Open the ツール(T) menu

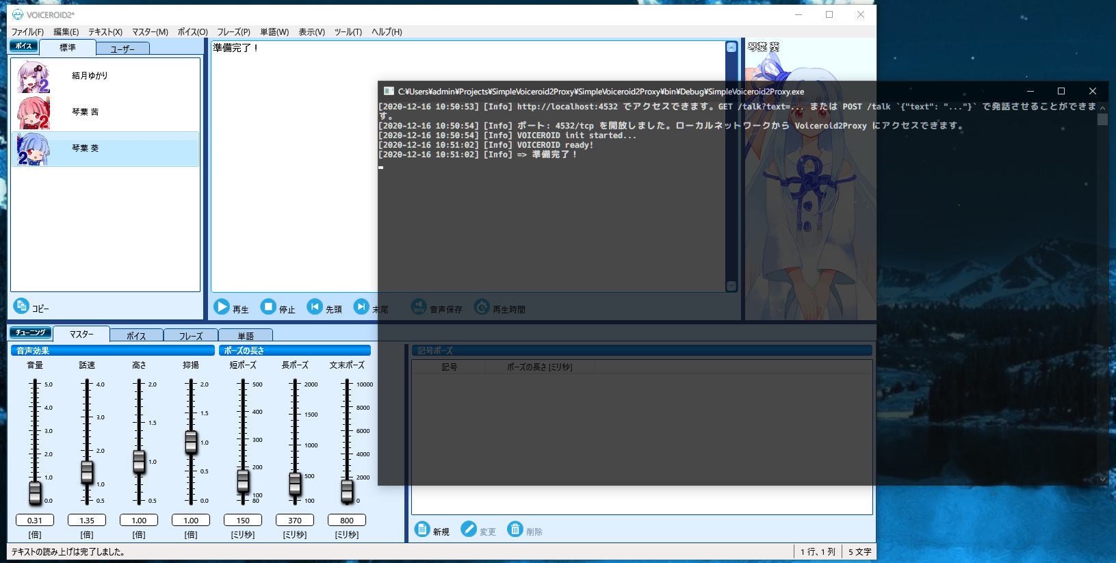click(x=348, y=32)
